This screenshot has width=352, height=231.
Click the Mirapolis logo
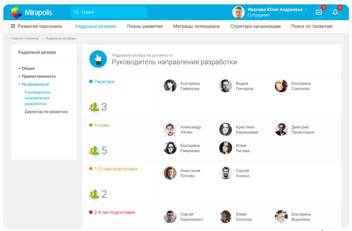pos(32,12)
